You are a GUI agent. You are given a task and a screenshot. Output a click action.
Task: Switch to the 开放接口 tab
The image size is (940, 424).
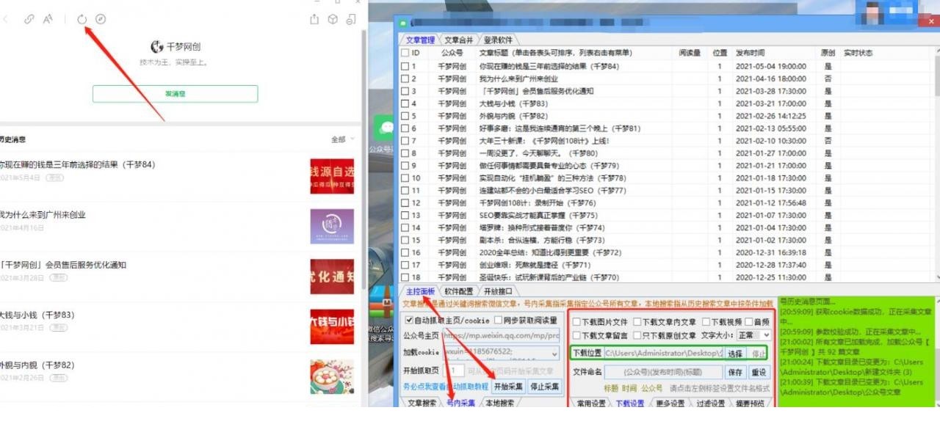tap(498, 291)
